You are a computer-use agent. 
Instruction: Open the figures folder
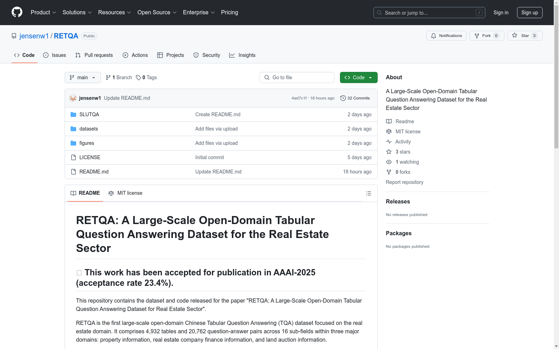(87, 143)
